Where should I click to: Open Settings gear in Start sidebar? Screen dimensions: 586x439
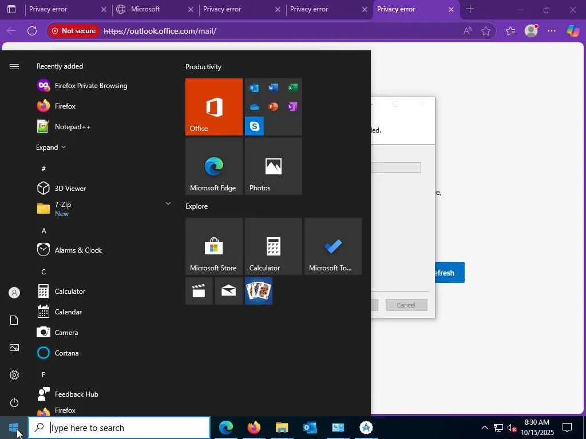click(x=14, y=375)
